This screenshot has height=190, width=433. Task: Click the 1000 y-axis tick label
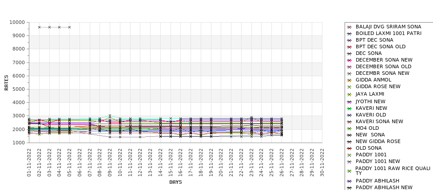pyautogui.click(x=19, y=143)
